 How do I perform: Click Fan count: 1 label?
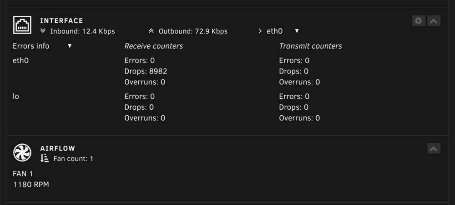click(73, 159)
